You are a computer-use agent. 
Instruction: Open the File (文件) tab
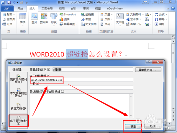pyautogui.click(x=7, y=9)
